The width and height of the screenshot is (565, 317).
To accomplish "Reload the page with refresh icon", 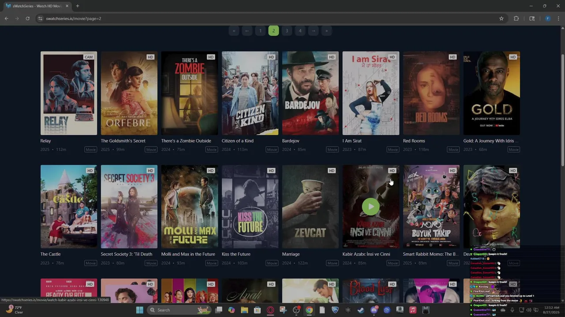I will 27,18.
